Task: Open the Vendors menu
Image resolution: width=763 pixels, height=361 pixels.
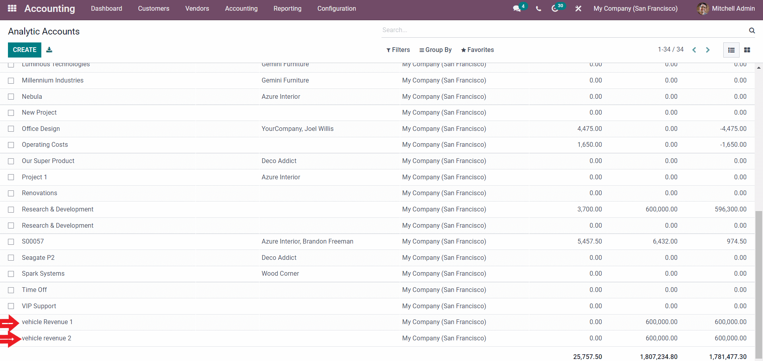Action: tap(197, 9)
